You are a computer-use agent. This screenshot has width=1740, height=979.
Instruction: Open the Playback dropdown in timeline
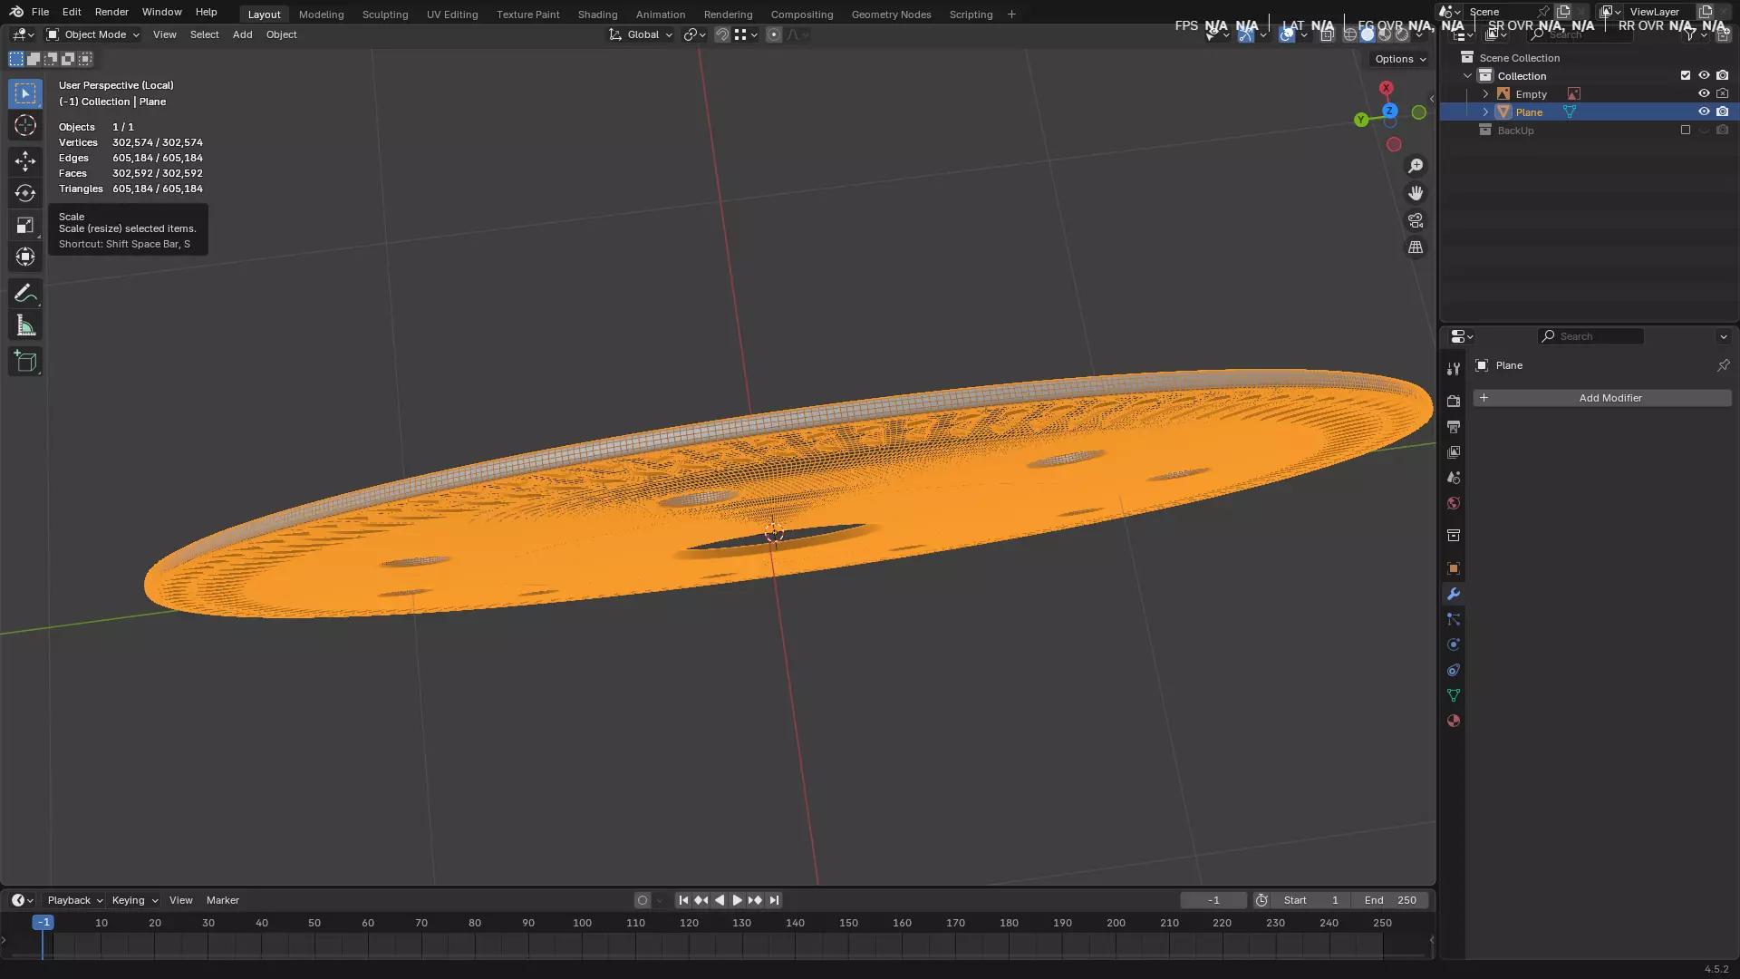point(74,900)
